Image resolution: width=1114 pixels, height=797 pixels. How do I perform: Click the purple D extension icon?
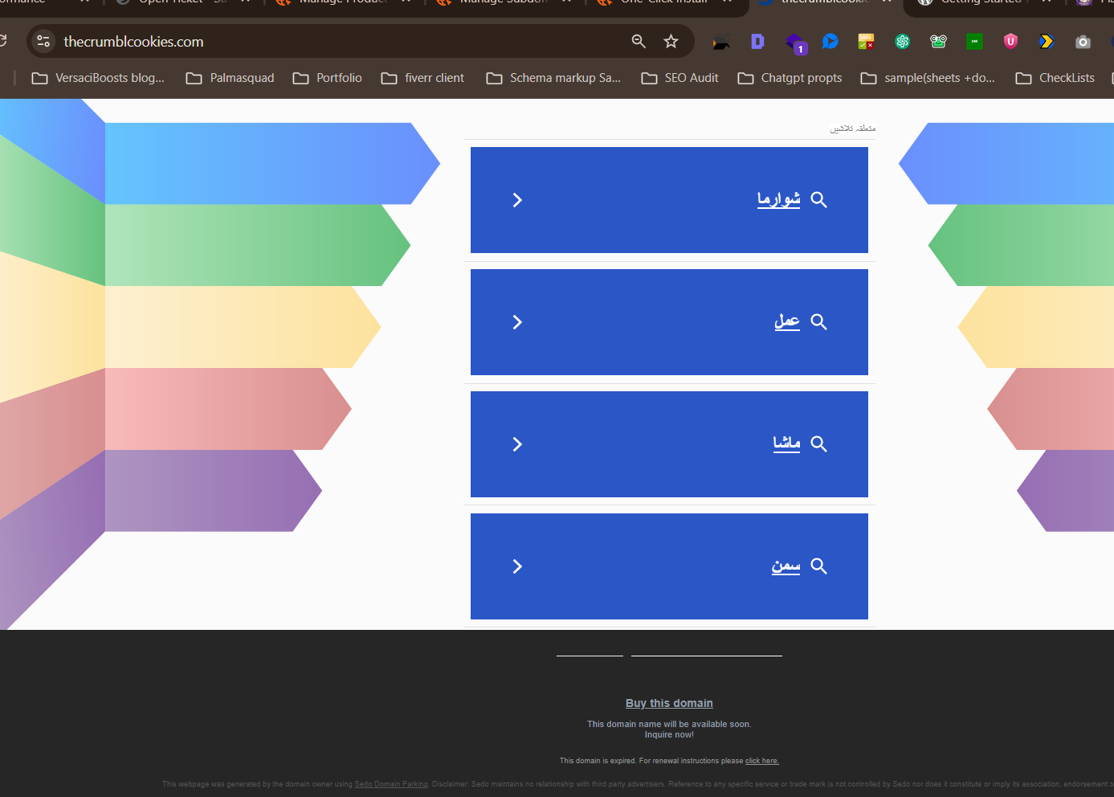[x=757, y=42]
